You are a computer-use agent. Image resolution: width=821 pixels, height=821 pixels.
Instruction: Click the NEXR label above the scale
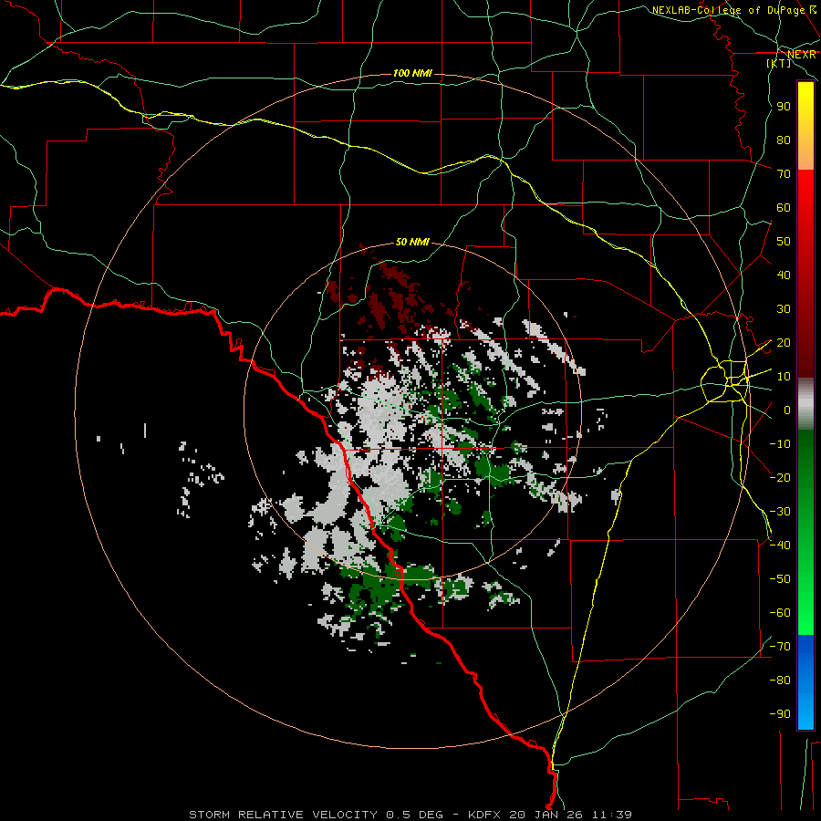pos(802,55)
